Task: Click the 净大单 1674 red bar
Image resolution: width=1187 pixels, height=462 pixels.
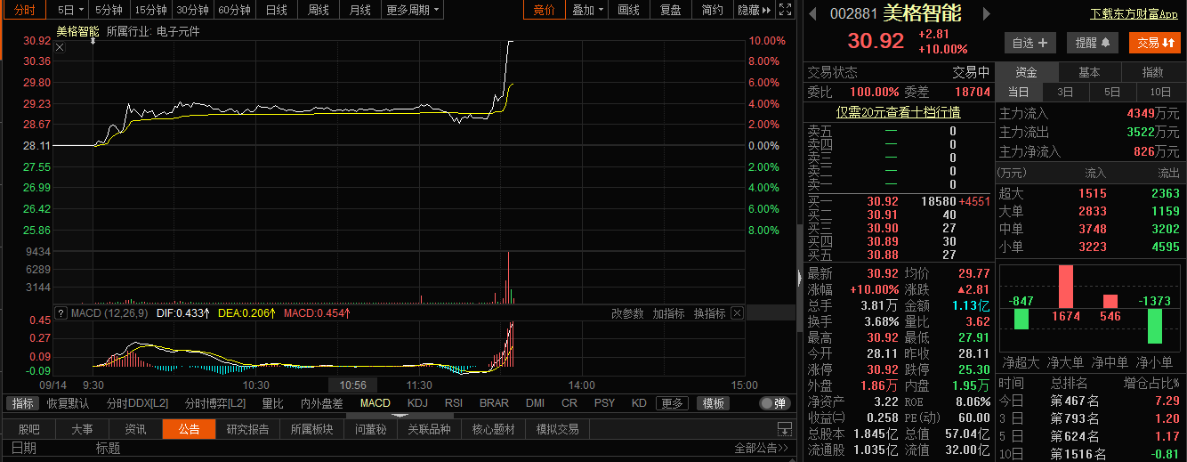Action: pos(1065,287)
